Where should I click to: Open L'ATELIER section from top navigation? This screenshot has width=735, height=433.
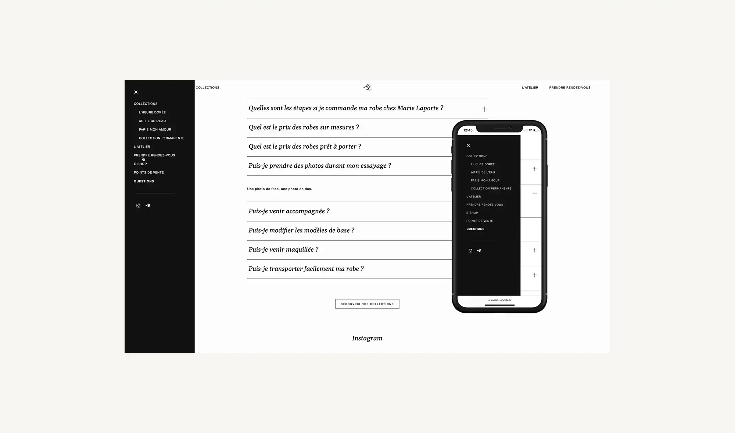530,87
